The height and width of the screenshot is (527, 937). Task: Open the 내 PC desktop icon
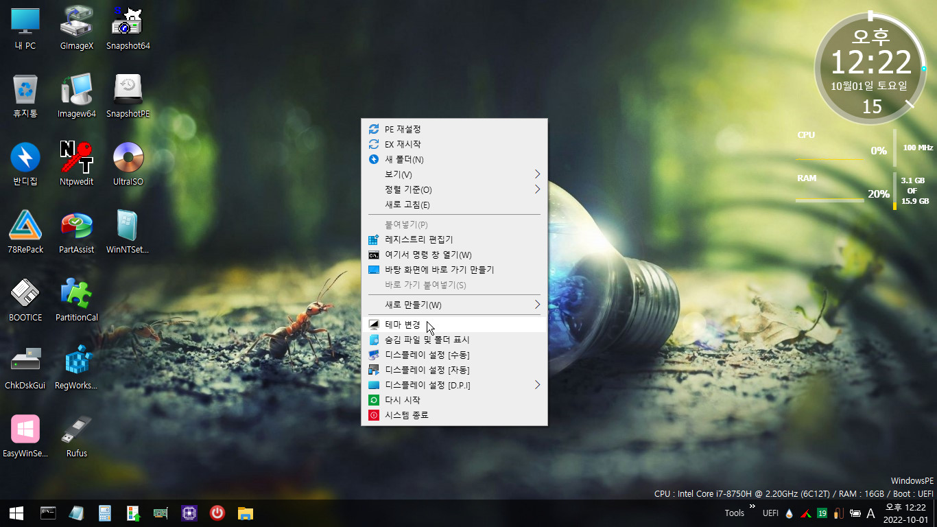[x=25, y=27]
